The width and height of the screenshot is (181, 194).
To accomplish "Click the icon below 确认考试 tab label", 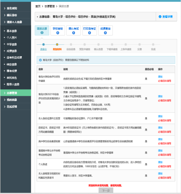I will (73, 33).
